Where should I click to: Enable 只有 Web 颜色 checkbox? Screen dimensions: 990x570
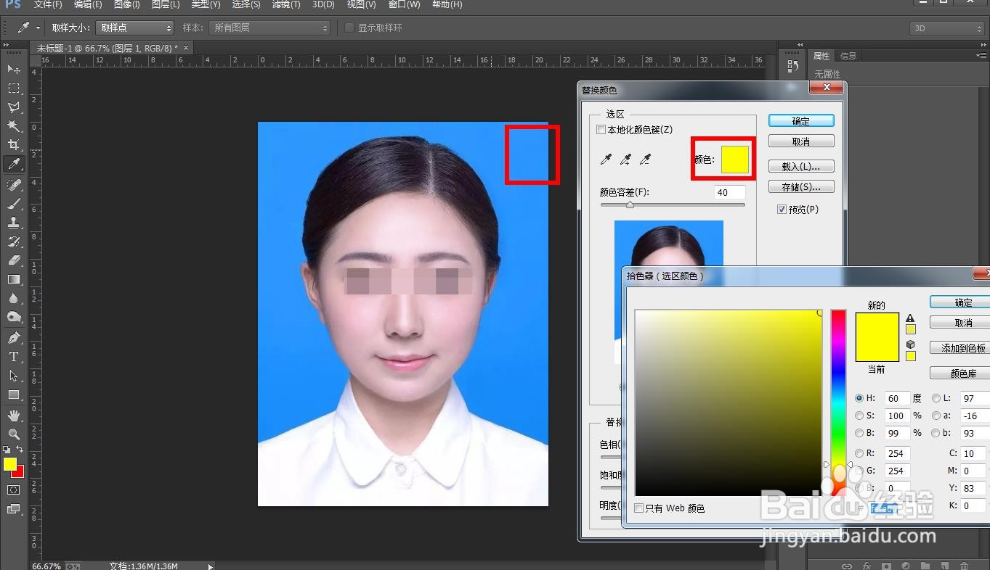[x=639, y=508]
